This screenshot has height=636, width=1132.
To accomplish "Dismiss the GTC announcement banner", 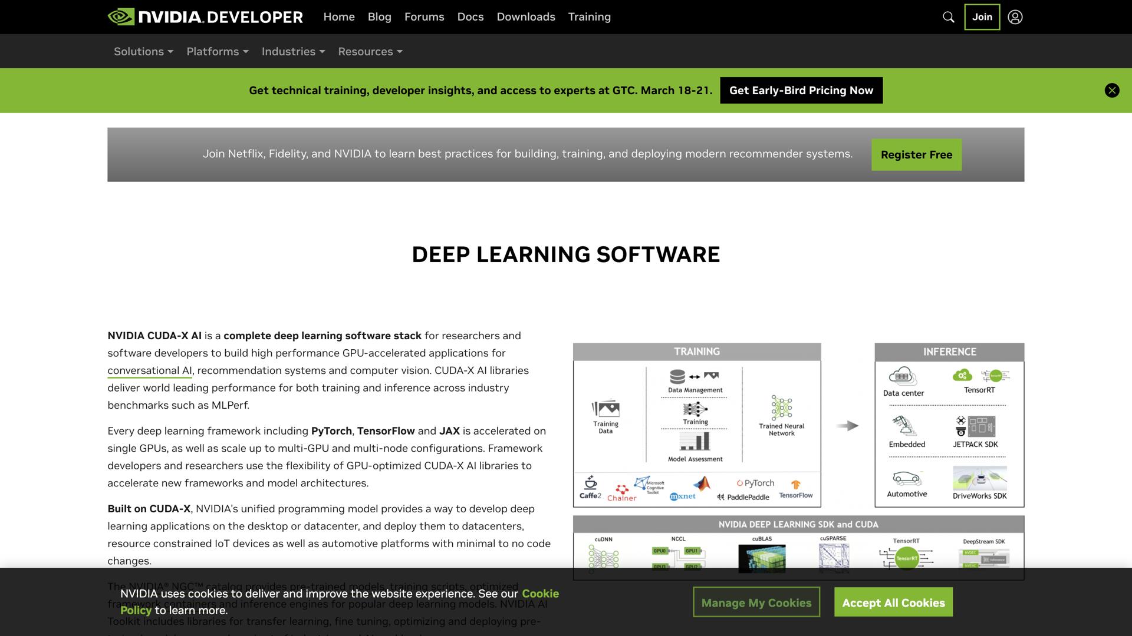I will [1111, 90].
